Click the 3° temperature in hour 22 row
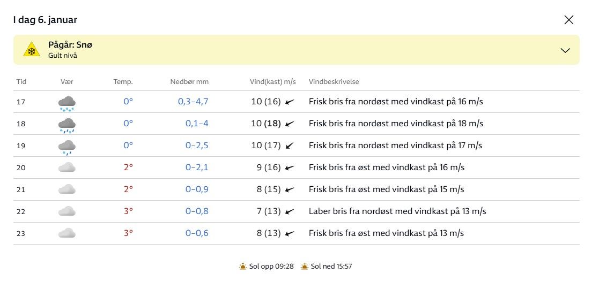The width and height of the screenshot is (599, 282). point(128,211)
